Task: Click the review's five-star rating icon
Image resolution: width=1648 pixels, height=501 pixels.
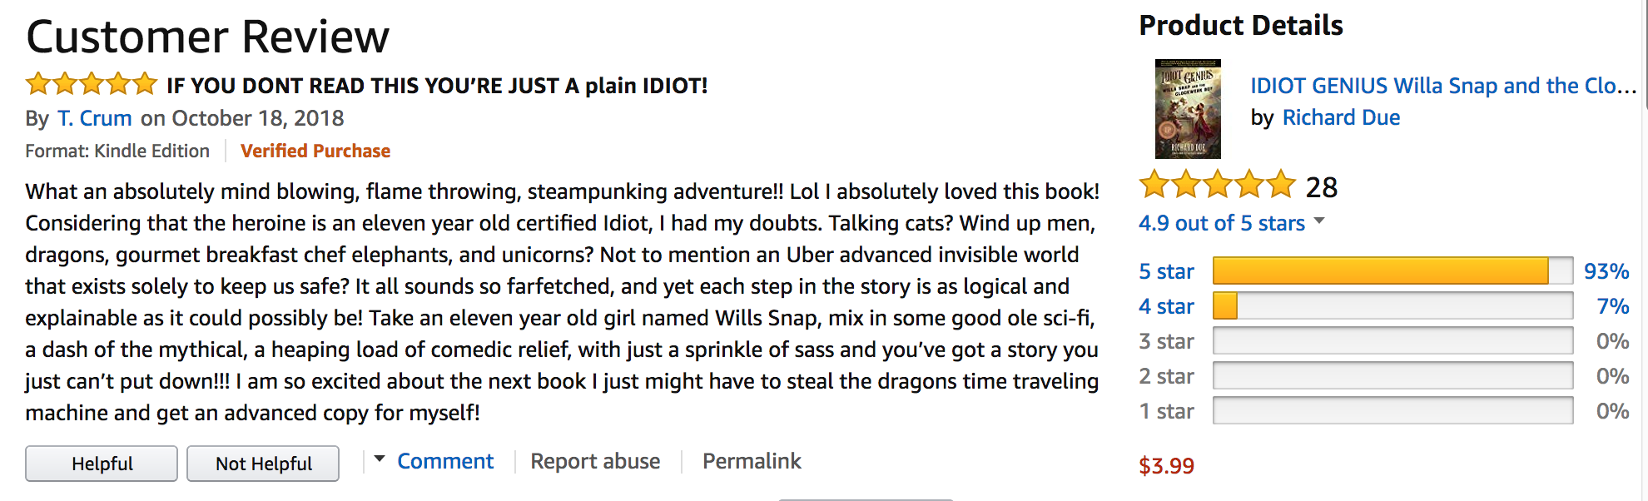Action: tap(92, 84)
